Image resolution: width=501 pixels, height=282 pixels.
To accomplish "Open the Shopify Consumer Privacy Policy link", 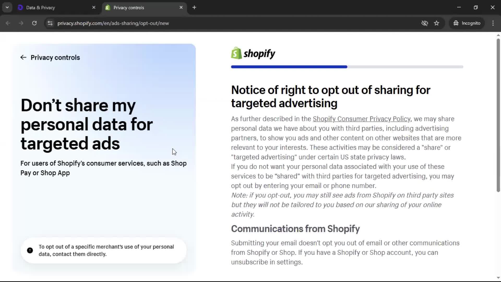I will pyautogui.click(x=361, y=119).
